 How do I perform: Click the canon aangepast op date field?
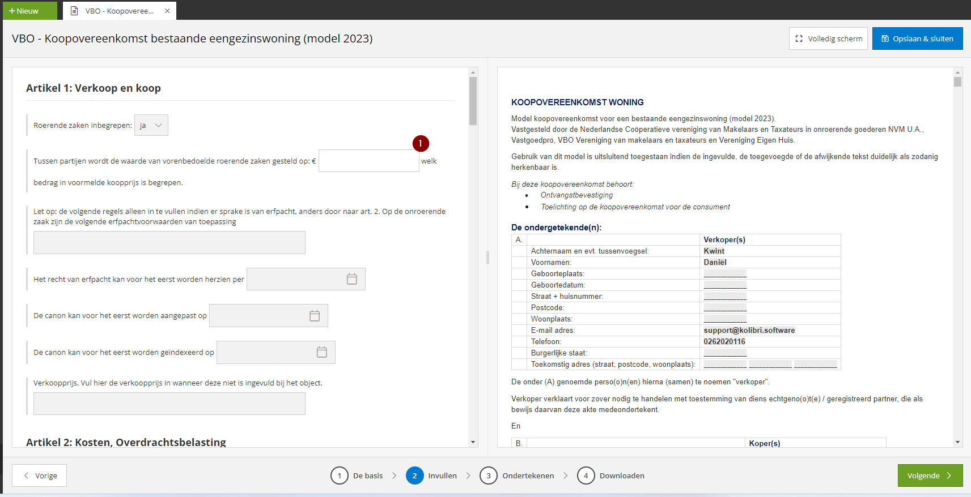coord(269,316)
